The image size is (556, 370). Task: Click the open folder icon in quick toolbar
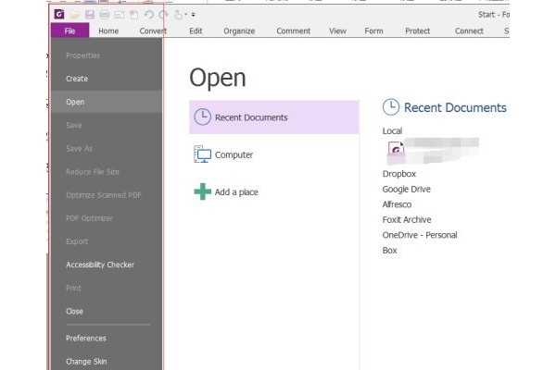click(x=75, y=15)
